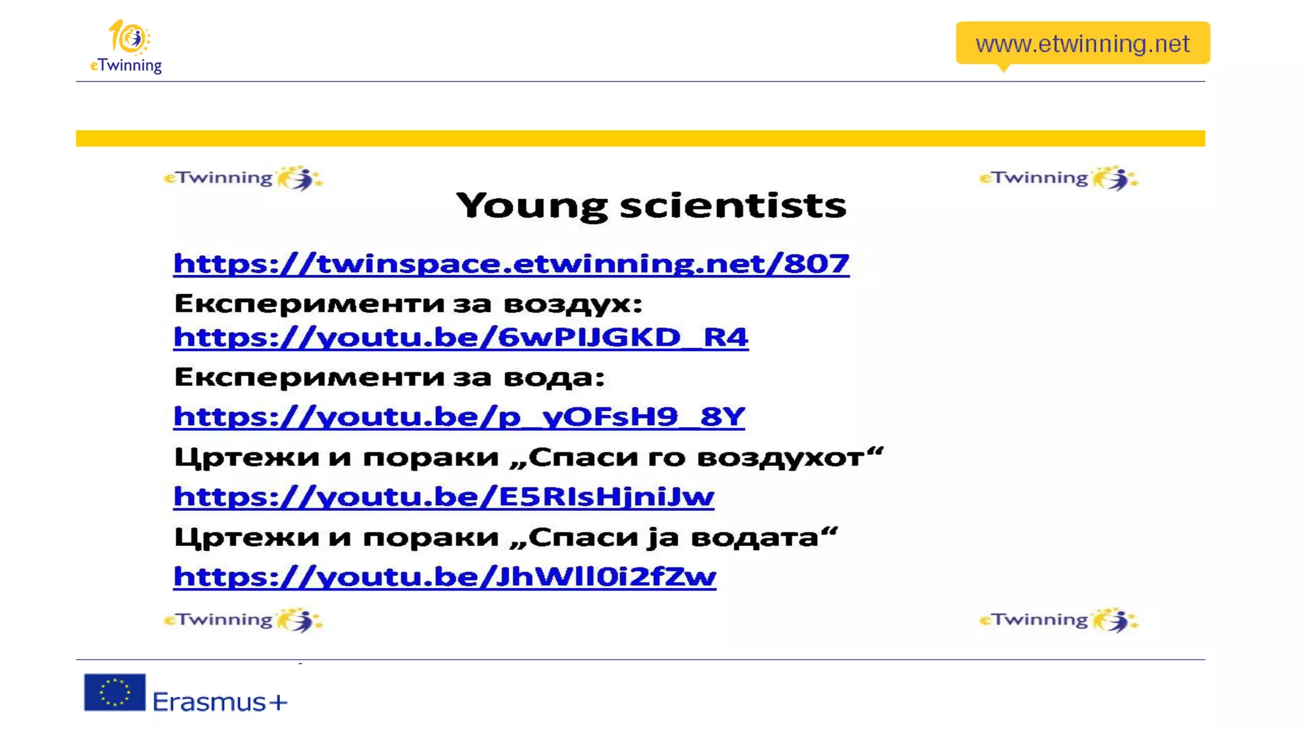Click the figure icon beside top-left eTwinning text
Viewport: 1303px width, 733px height.
300,178
